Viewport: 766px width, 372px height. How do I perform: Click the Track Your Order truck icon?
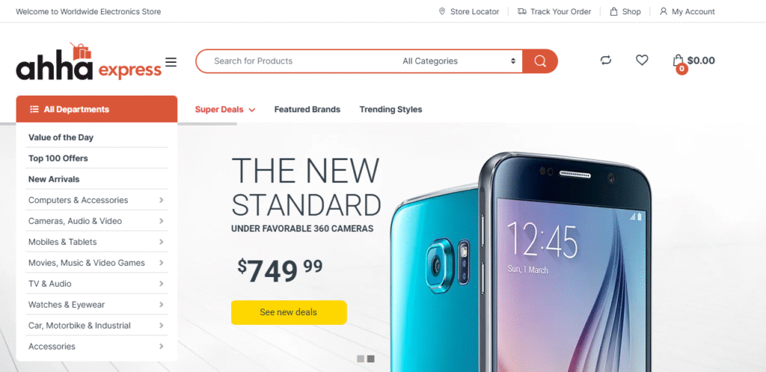pyautogui.click(x=521, y=11)
